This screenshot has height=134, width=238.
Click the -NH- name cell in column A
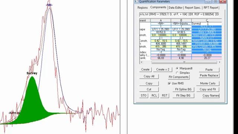(161, 23)
